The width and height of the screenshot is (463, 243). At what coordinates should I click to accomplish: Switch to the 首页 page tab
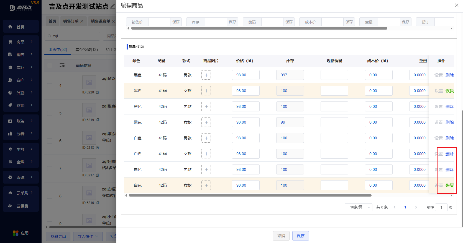click(52, 21)
